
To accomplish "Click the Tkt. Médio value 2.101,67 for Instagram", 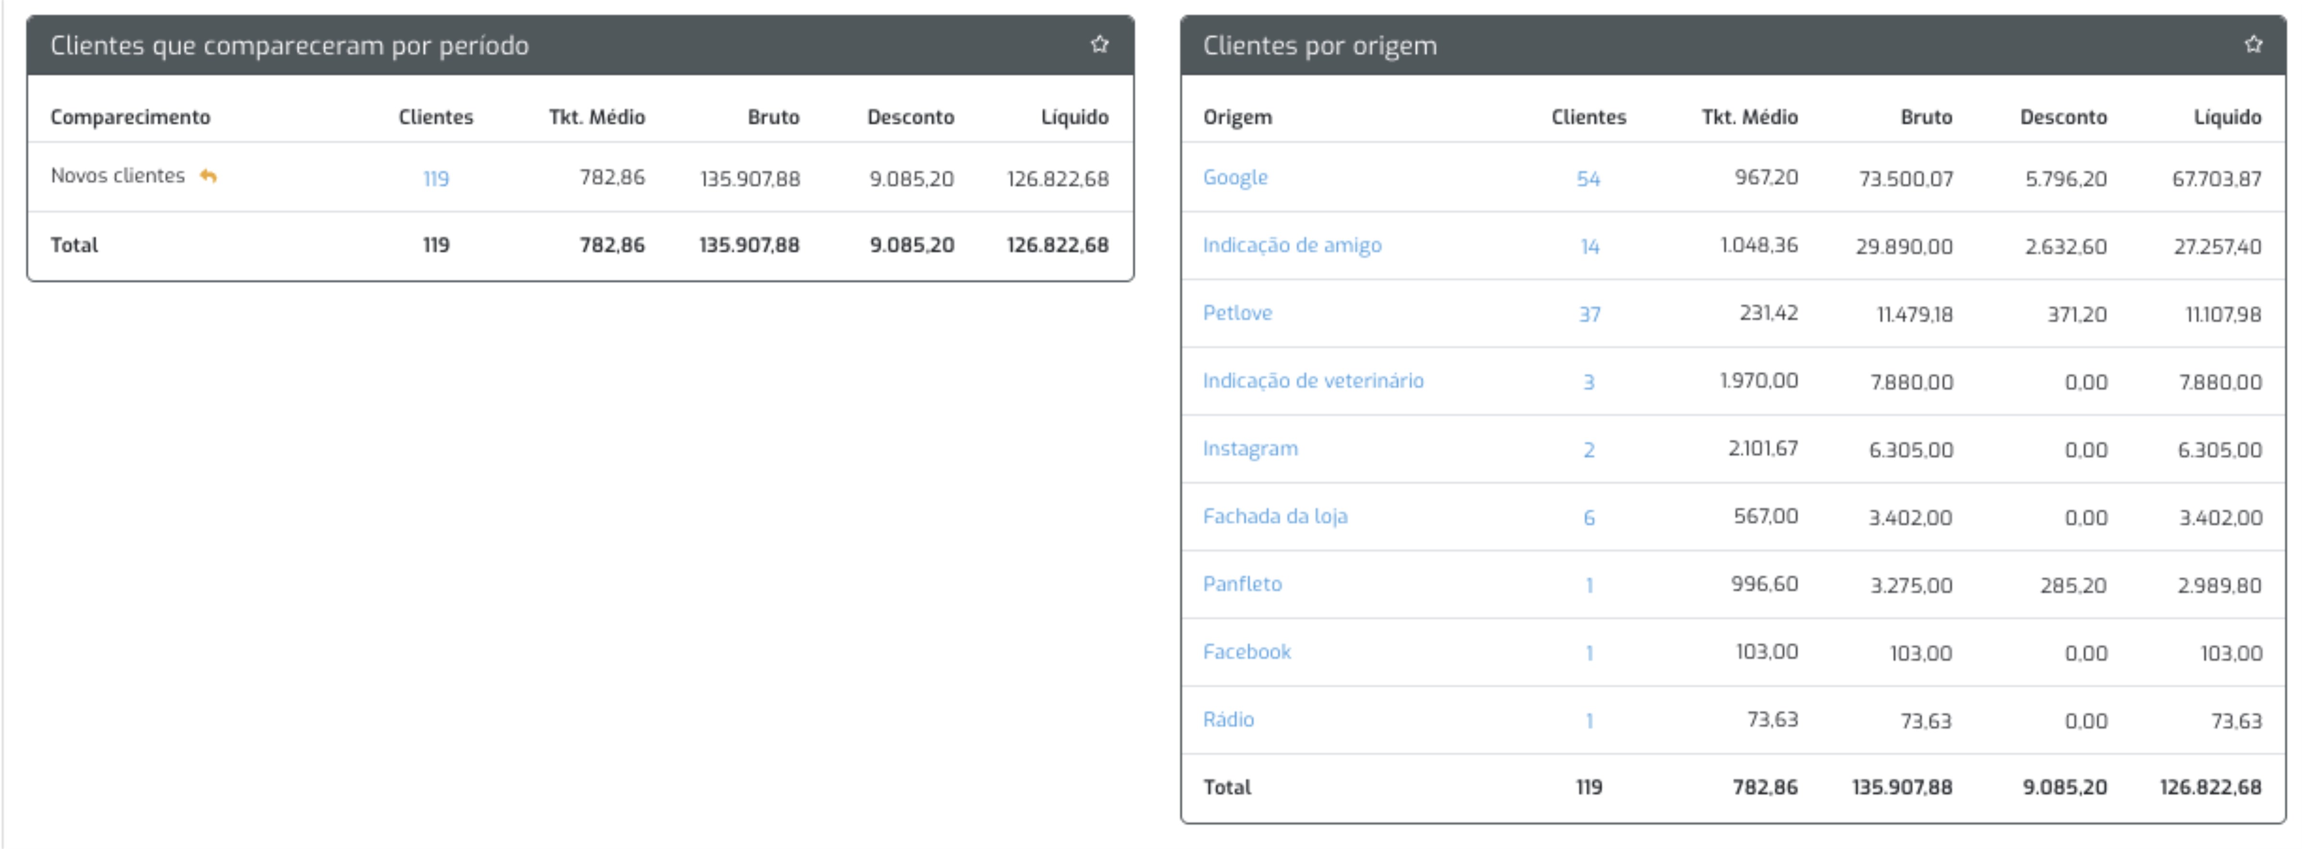I will coord(1762,448).
